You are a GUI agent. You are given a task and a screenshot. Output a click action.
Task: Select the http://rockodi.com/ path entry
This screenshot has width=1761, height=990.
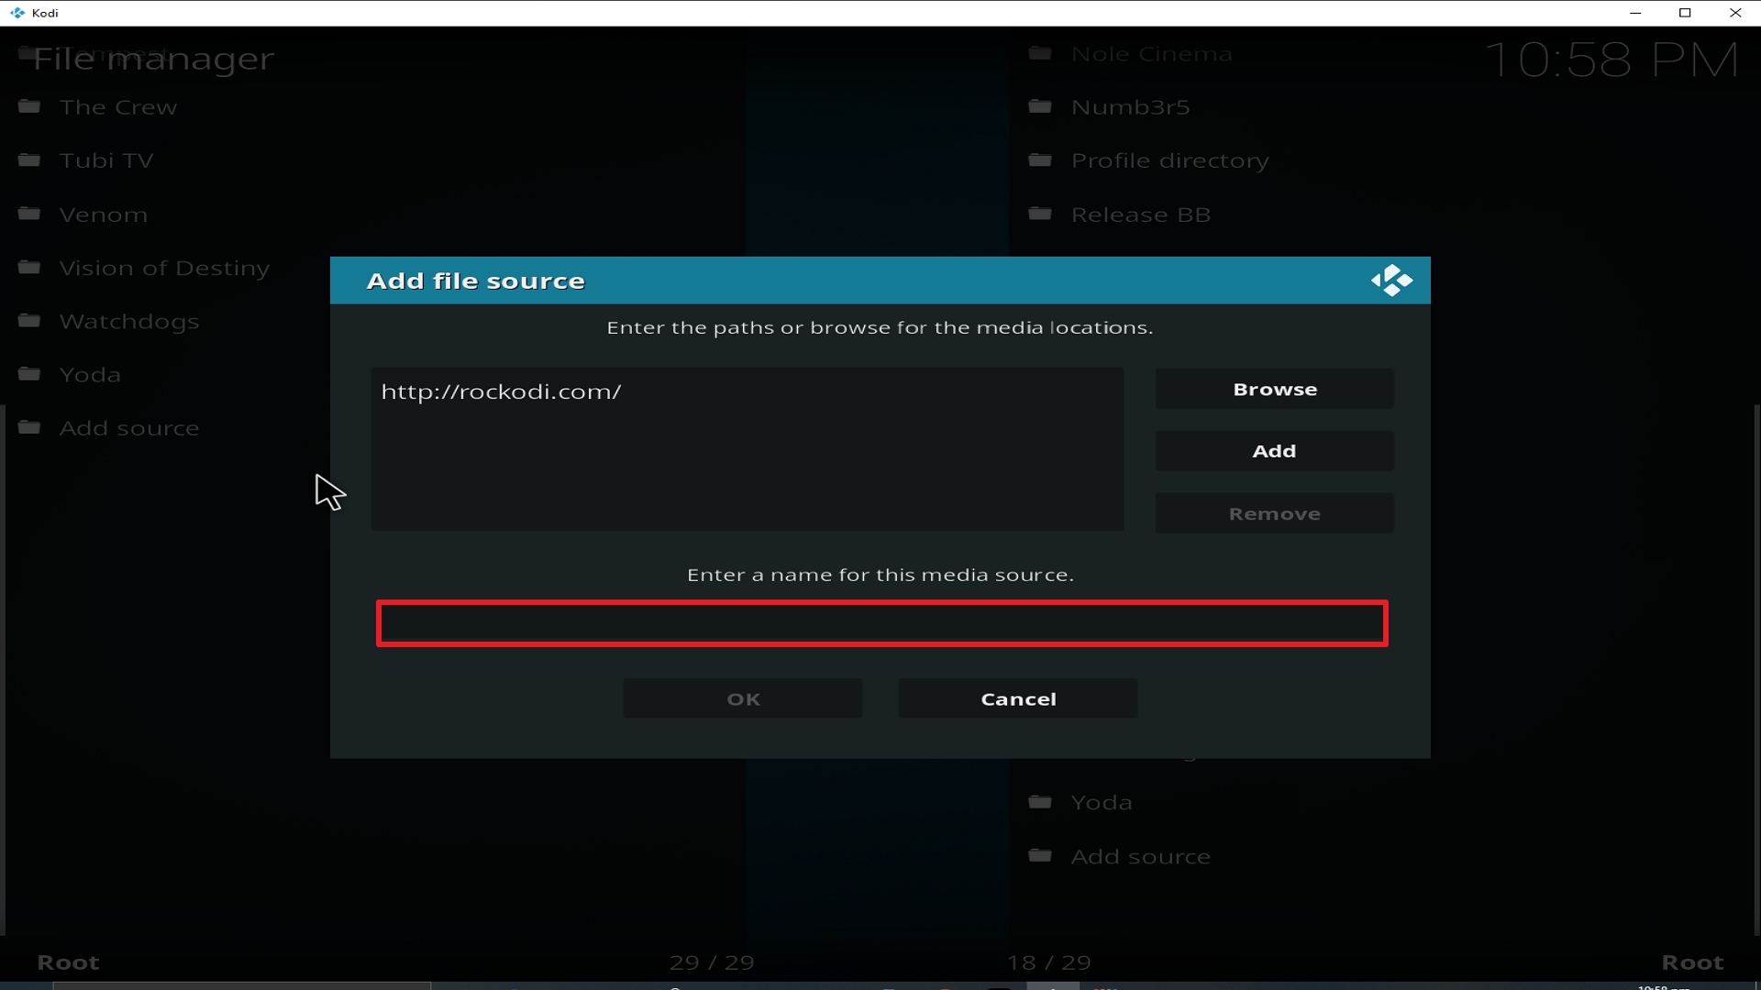[502, 391]
